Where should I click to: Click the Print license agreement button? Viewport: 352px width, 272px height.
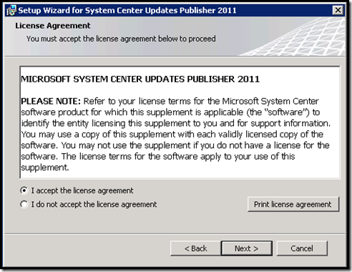pyautogui.click(x=293, y=204)
